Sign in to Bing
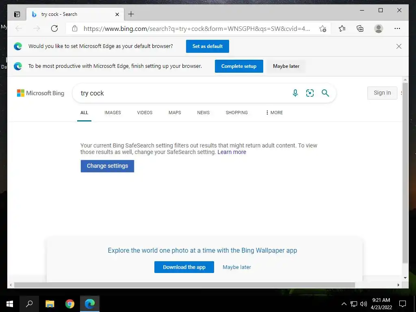 pos(382,93)
